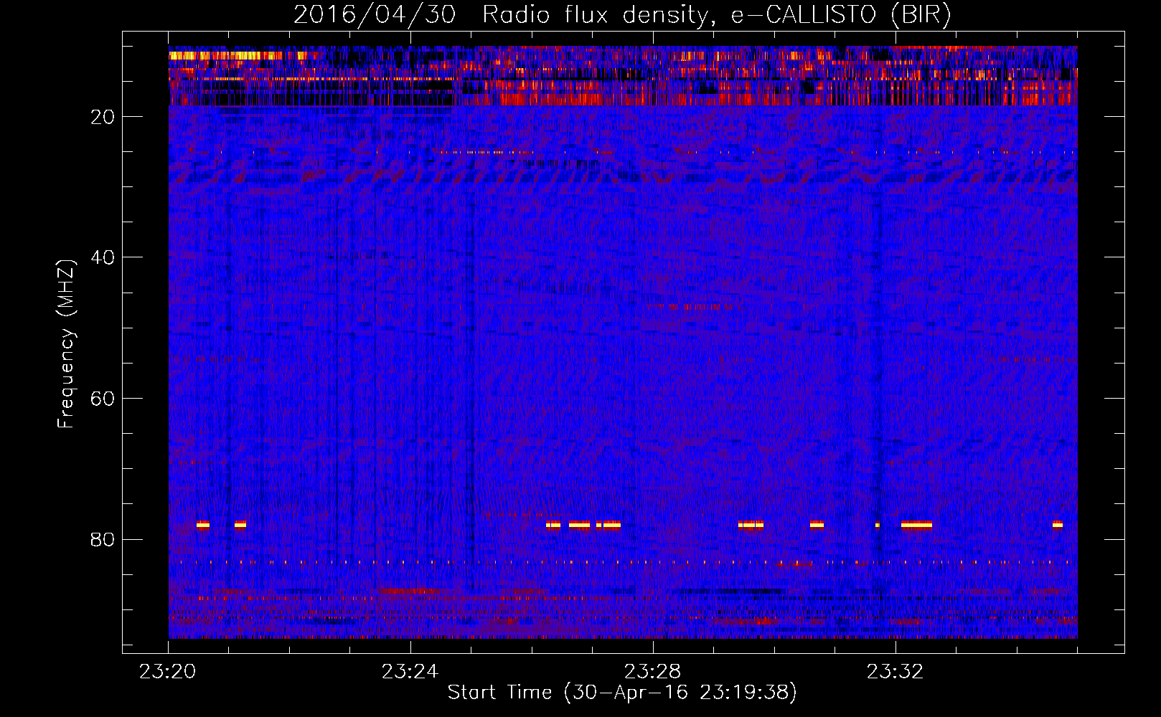The height and width of the screenshot is (717, 1161).
Task: Click the time tick label "23:20"
Action: [168, 672]
